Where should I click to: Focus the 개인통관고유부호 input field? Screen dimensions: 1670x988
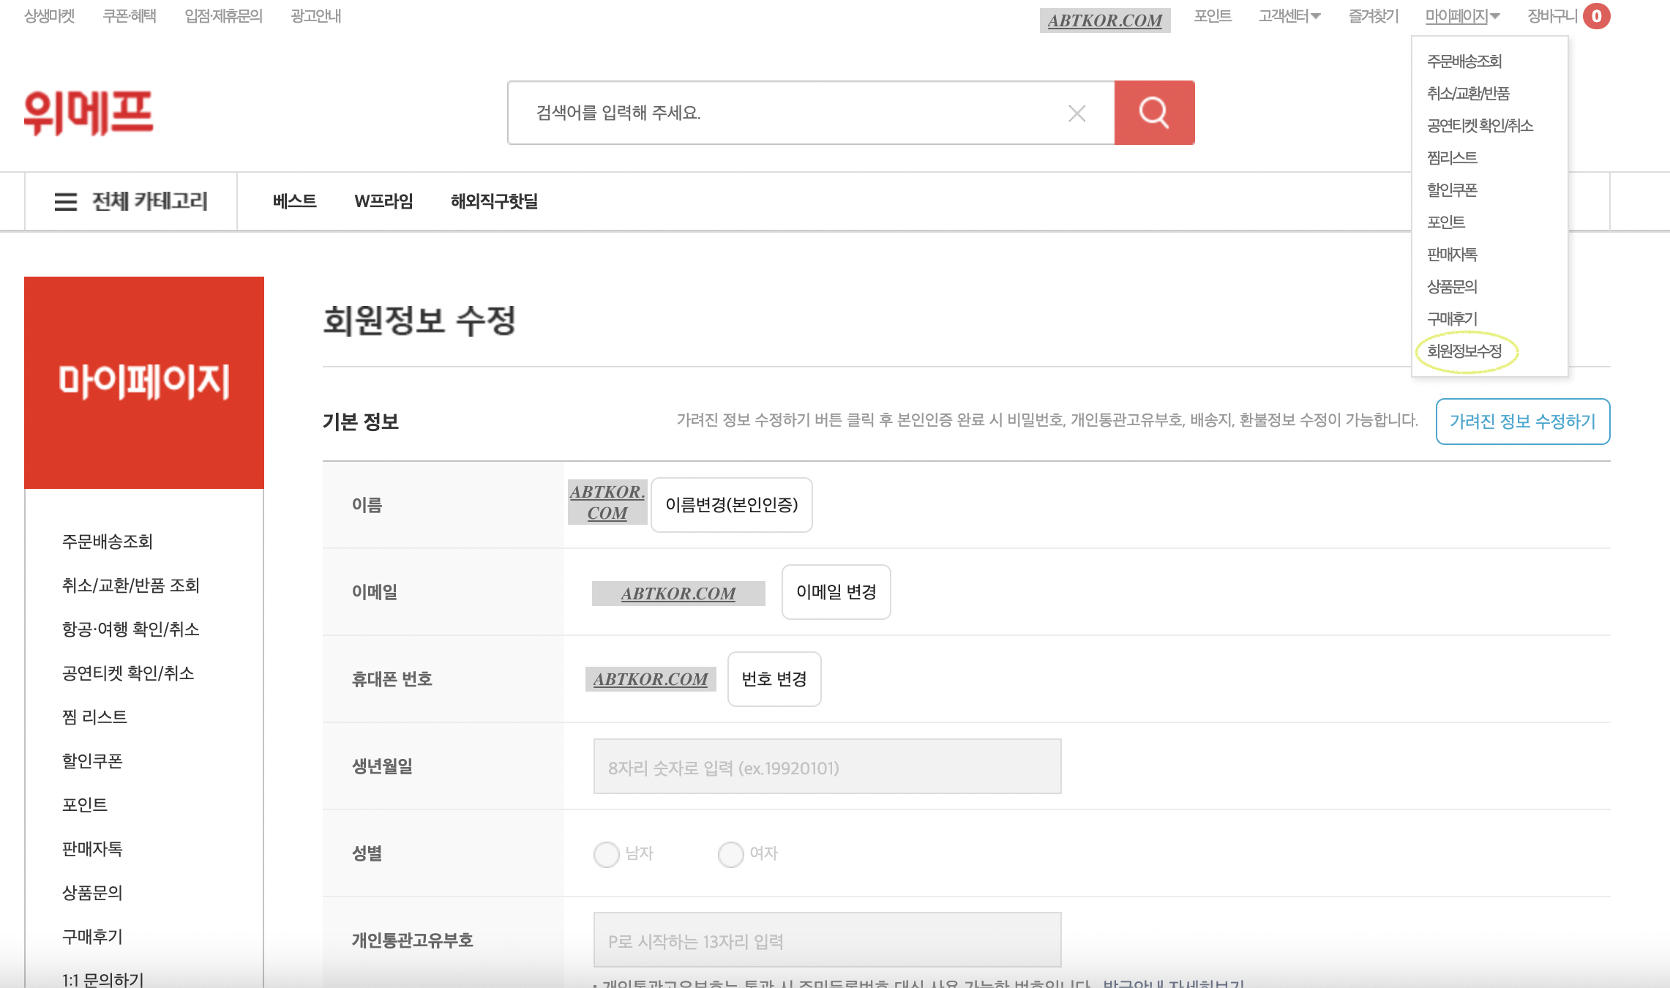(827, 940)
